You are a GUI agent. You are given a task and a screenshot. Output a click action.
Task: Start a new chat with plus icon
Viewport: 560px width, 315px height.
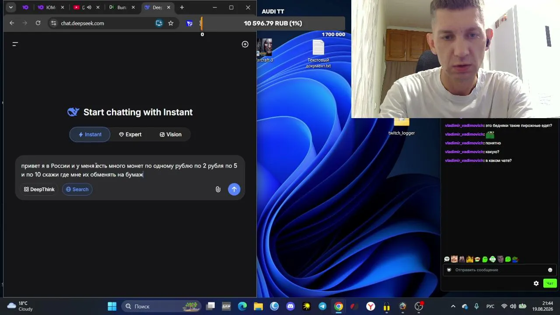coord(245,44)
